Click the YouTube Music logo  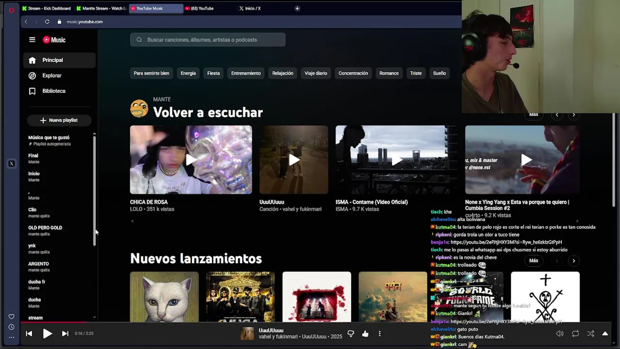point(54,40)
